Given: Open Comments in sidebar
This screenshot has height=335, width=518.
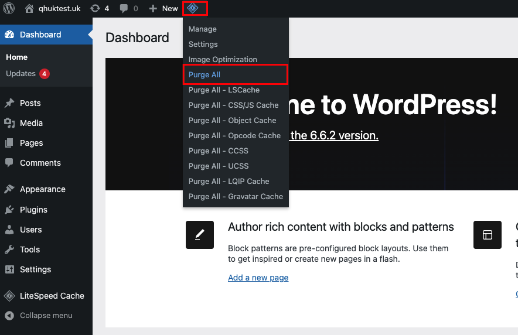Looking at the screenshot, I should tap(40, 163).
